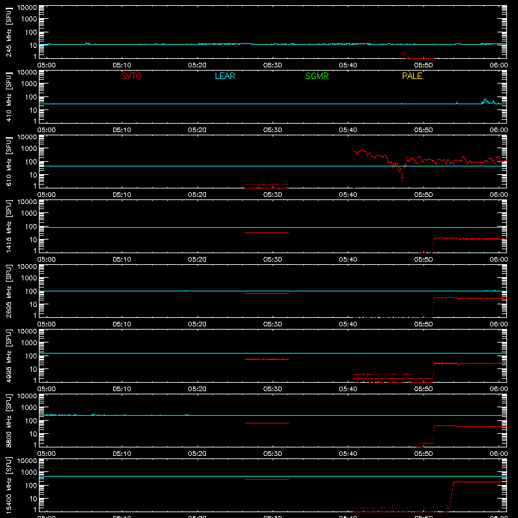
Task: Click the red SVTO station legend label
Action: [131, 76]
